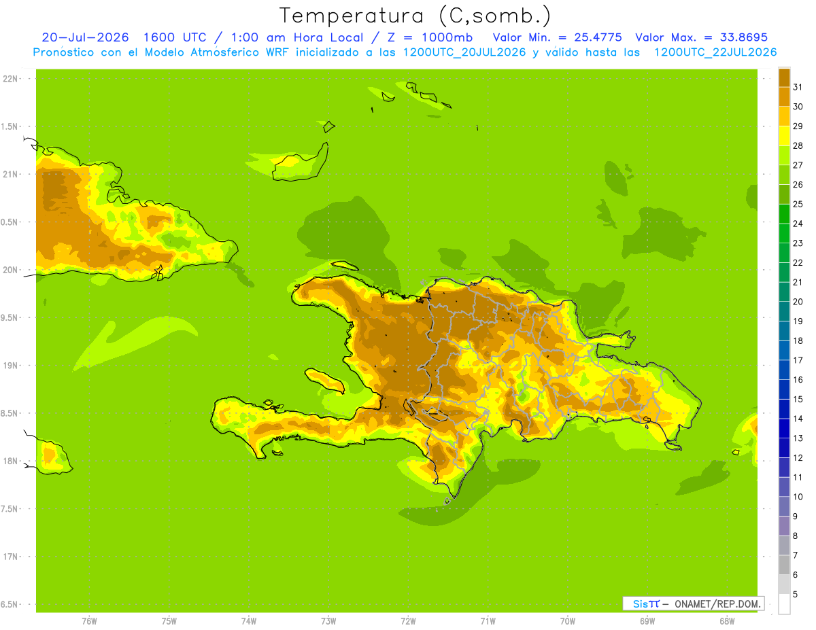Click the "20N" latitude axis label
Viewport: 816px width, 630px height.
tap(10, 270)
